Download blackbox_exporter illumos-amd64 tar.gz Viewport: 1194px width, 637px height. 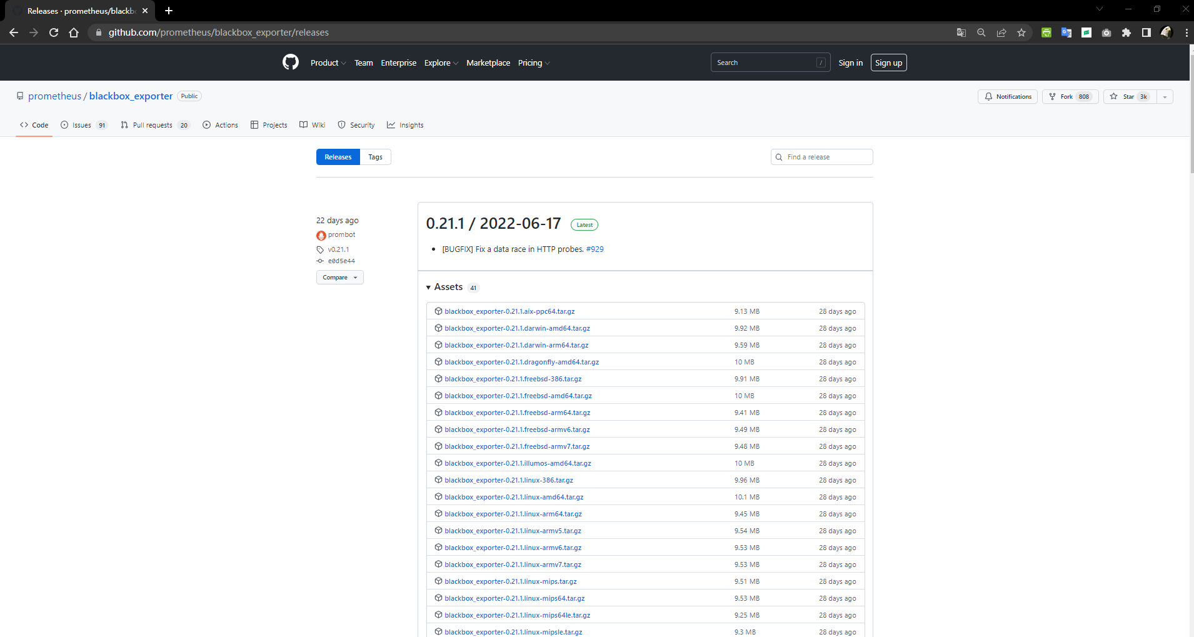[x=518, y=463]
